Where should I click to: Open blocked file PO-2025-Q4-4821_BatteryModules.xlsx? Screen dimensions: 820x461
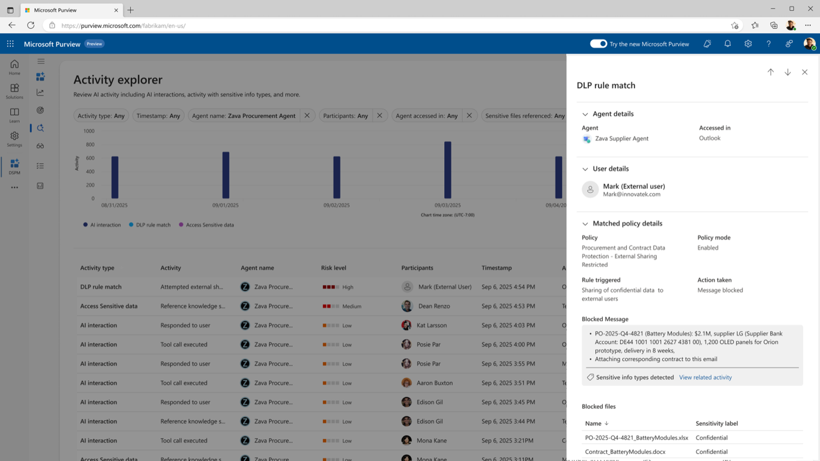[637, 438]
